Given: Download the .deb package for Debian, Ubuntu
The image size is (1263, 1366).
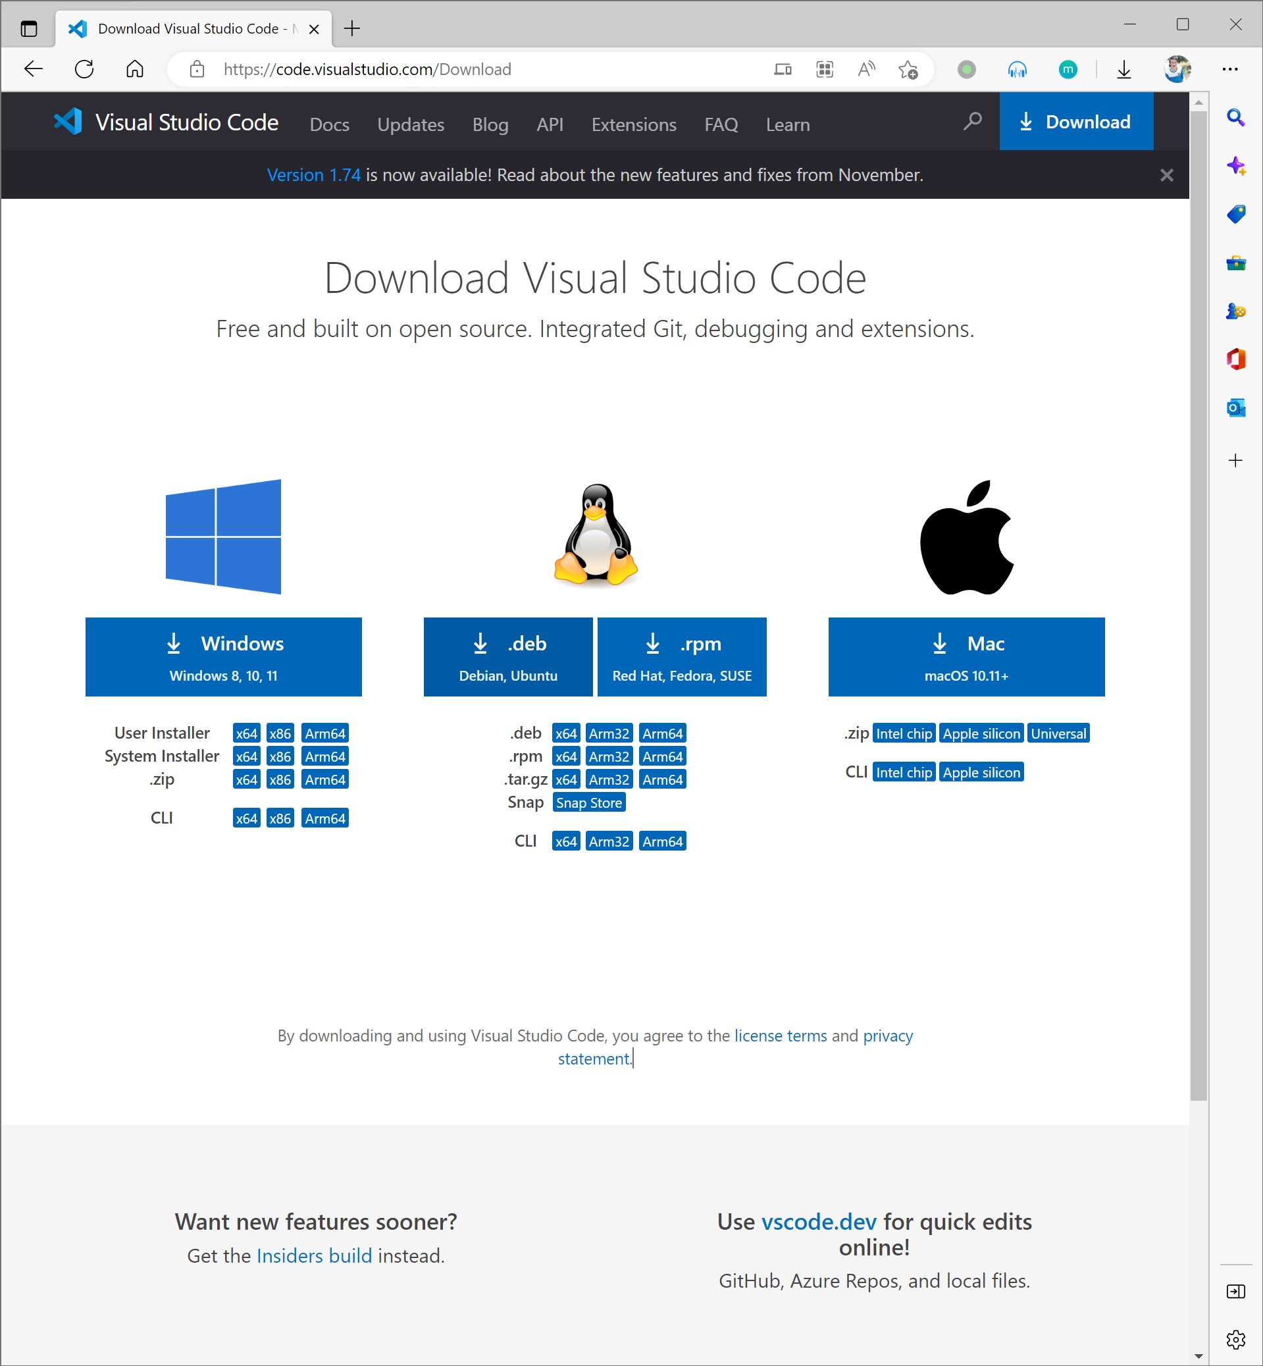Looking at the screenshot, I should point(508,656).
